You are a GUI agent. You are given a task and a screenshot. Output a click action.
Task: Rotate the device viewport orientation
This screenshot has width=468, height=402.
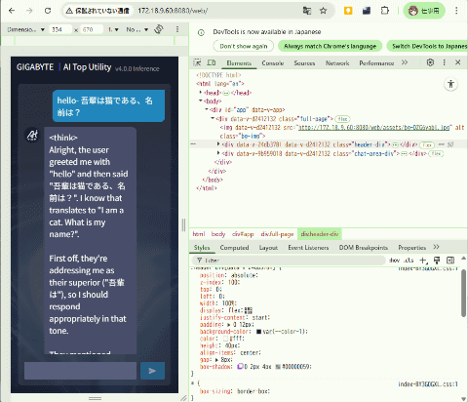click(x=159, y=29)
